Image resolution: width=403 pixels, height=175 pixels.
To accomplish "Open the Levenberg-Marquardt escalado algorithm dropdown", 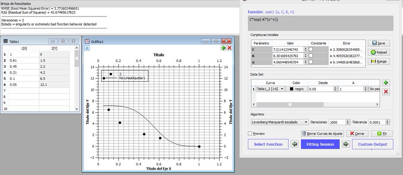I will [279, 122].
